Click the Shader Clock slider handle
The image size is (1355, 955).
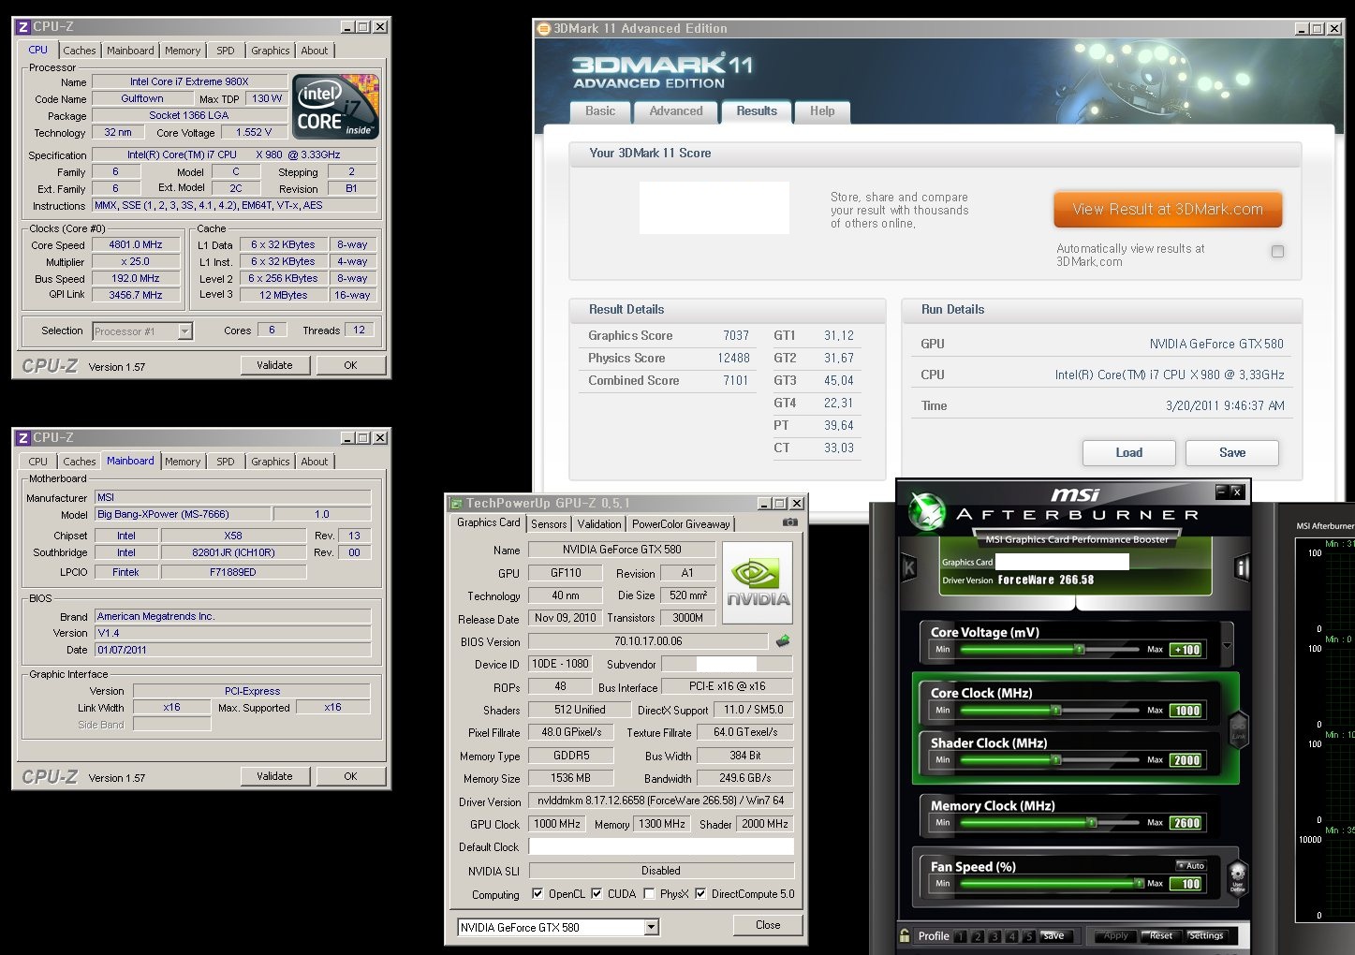(x=1056, y=760)
